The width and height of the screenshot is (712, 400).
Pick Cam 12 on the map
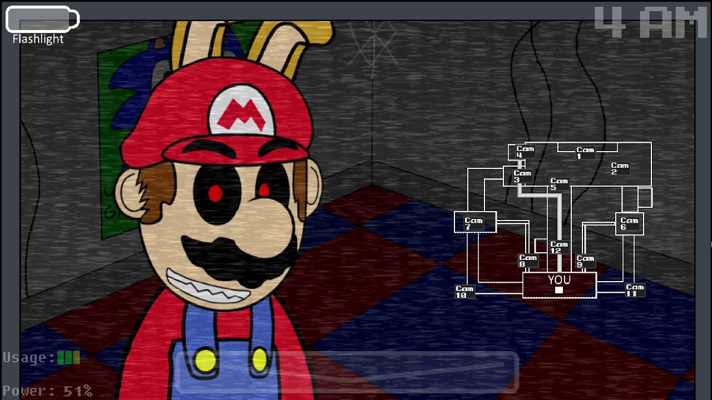tap(559, 247)
